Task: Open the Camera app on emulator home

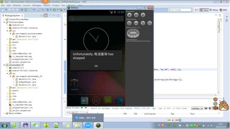Action: [x=74, y=84]
